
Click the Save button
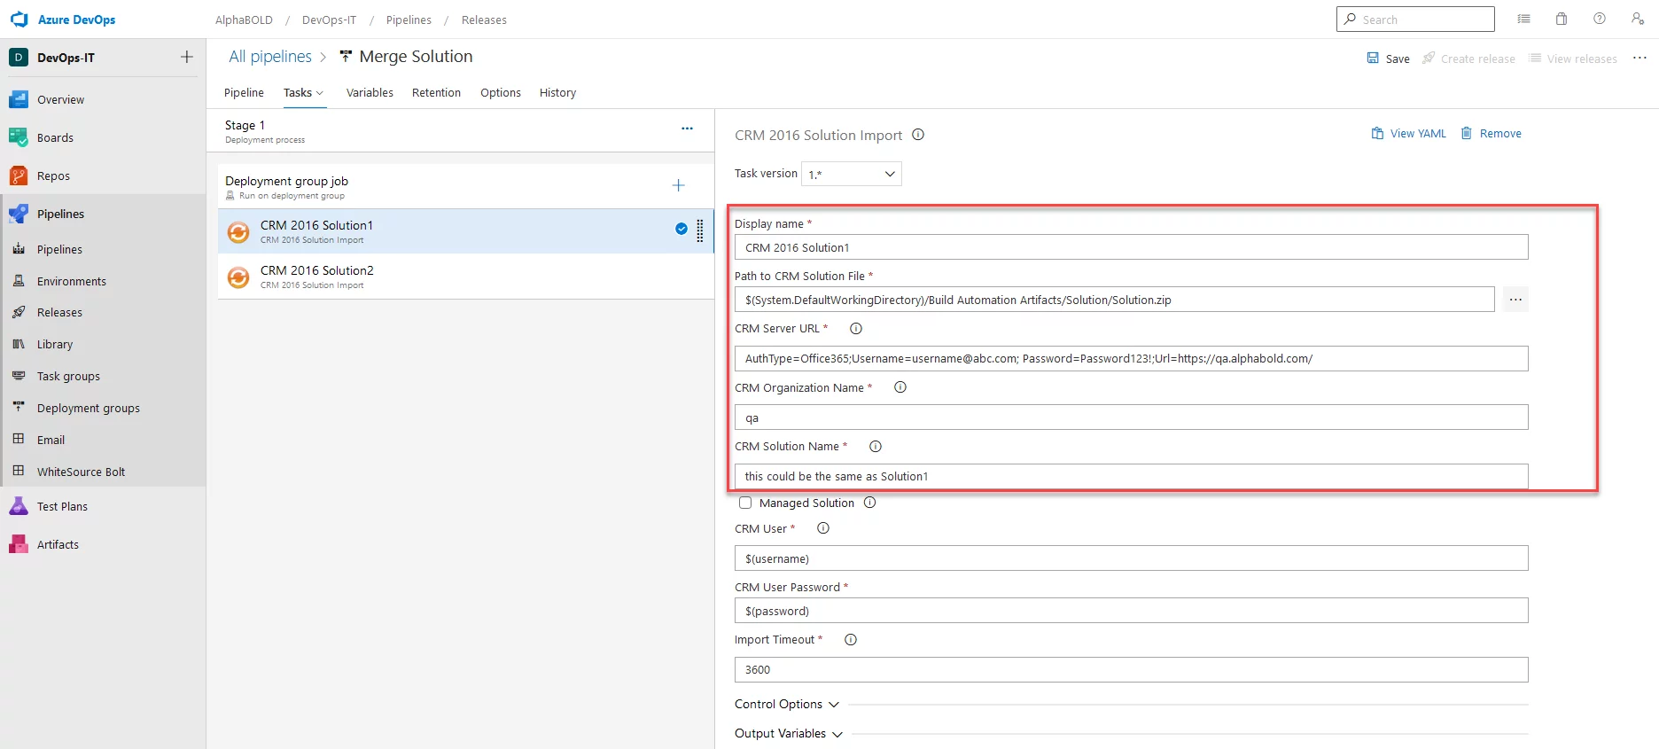[x=1388, y=59]
